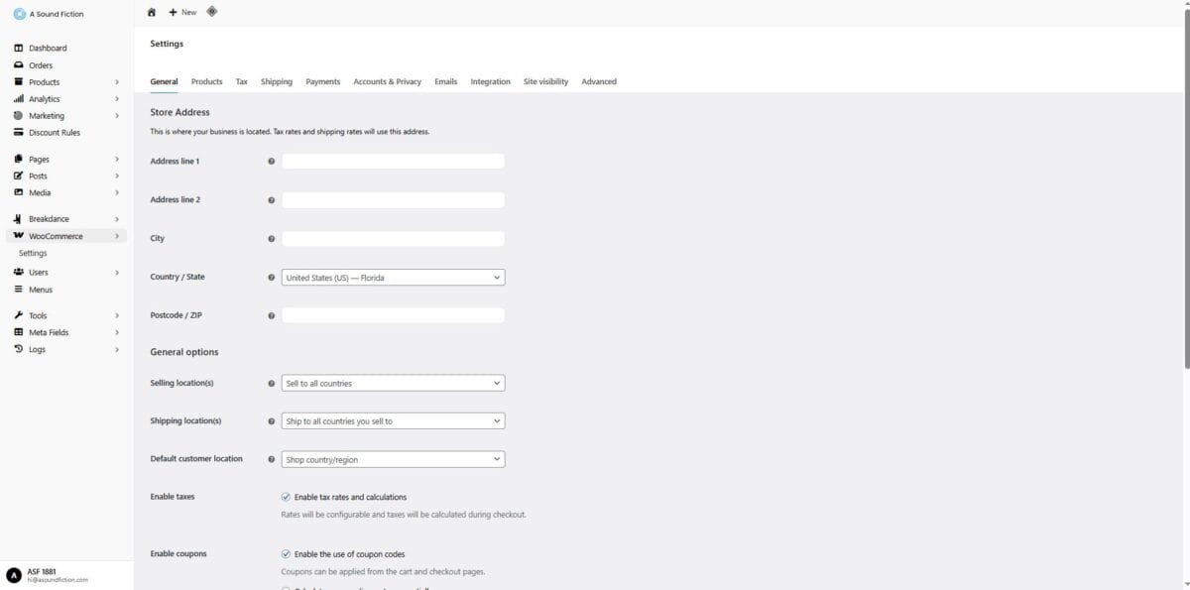Screen dimensions: 1190x590
Task: Open Analytics from the sidebar
Action: point(18,98)
